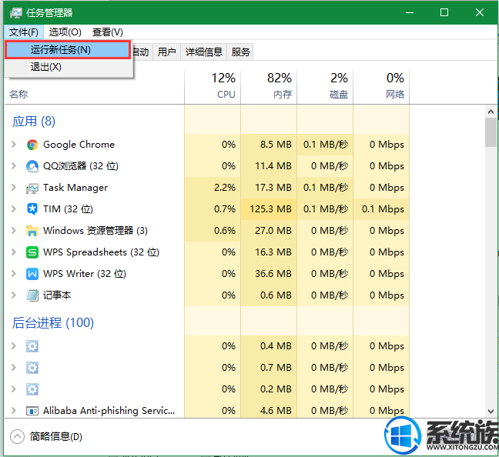The image size is (499, 457).
Task: Open the 查看(V) menu
Action: pyautogui.click(x=107, y=32)
